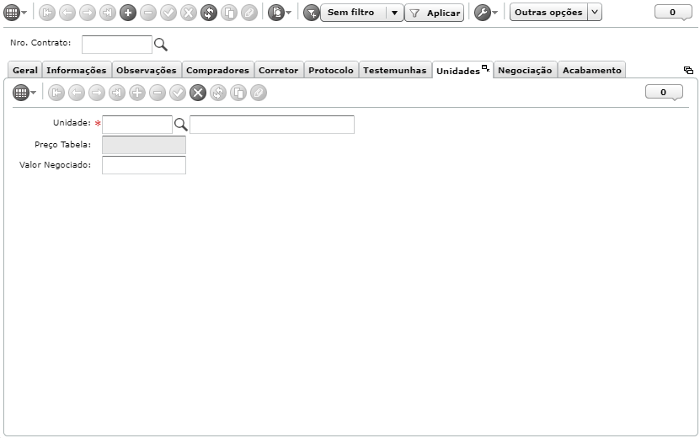Image resolution: width=700 pixels, height=438 pixels.
Task: Copy unit using Unidades toolbar copy icon
Action: 238,93
